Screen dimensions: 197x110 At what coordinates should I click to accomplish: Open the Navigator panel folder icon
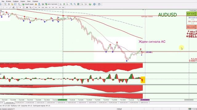tap(12, 4)
